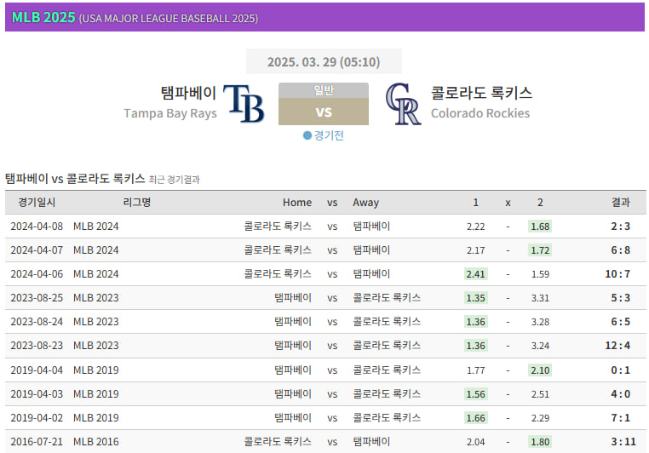
Task: Select highlighted 1.68 odds in 2024-04-08 row
Action: point(540,226)
